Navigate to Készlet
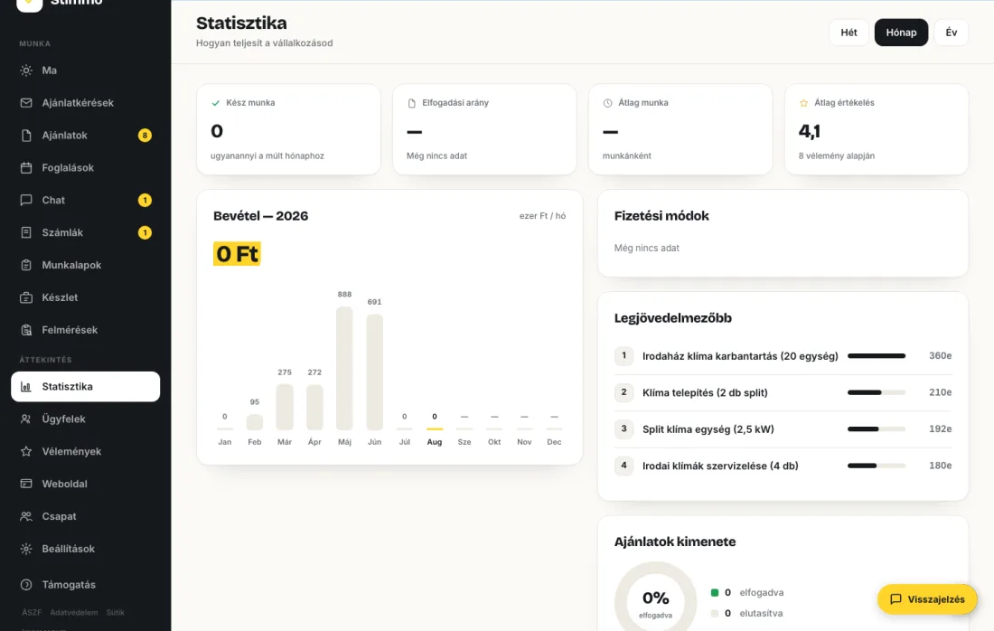 [x=86, y=297]
